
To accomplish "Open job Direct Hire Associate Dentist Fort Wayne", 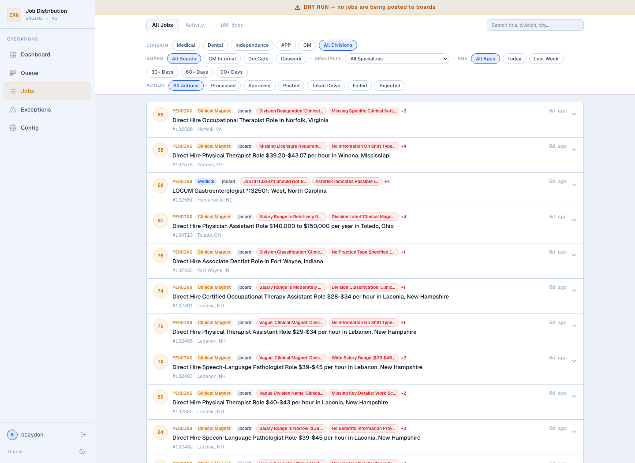I will point(248,261).
